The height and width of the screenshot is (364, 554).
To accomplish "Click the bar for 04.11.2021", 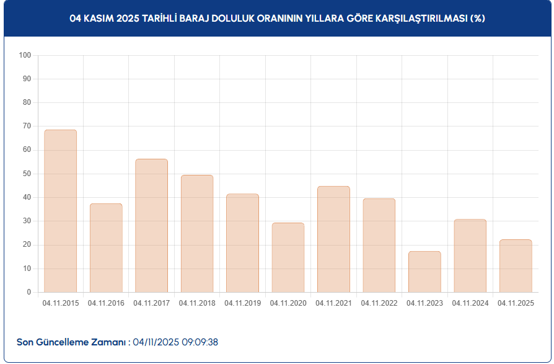I will coord(333,239).
